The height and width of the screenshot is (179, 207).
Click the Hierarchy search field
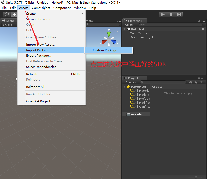tap(171, 25)
